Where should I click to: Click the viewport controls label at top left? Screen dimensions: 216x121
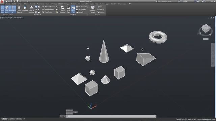coord(12,18)
